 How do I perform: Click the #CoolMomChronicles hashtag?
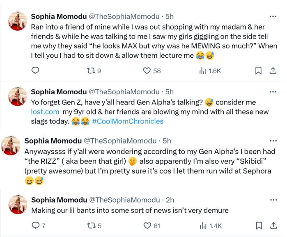pyautogui.click(x=128, y=121)
